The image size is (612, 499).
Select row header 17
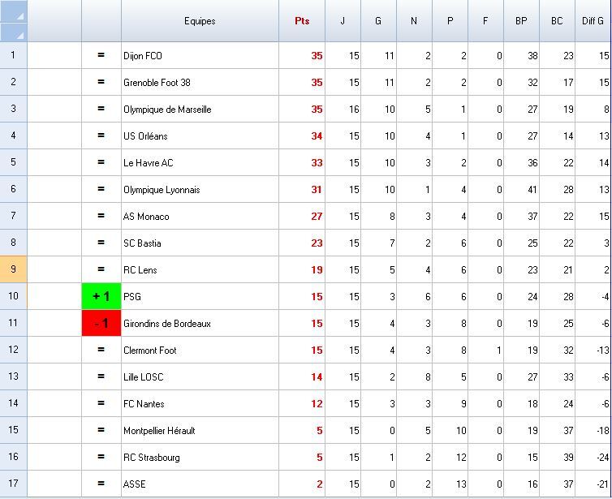point(14,484)
